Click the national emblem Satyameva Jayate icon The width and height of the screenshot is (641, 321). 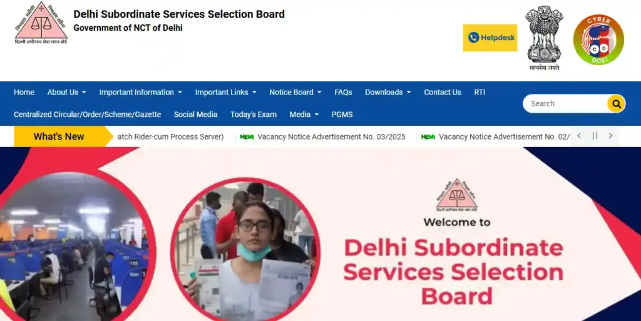[544, 38]
